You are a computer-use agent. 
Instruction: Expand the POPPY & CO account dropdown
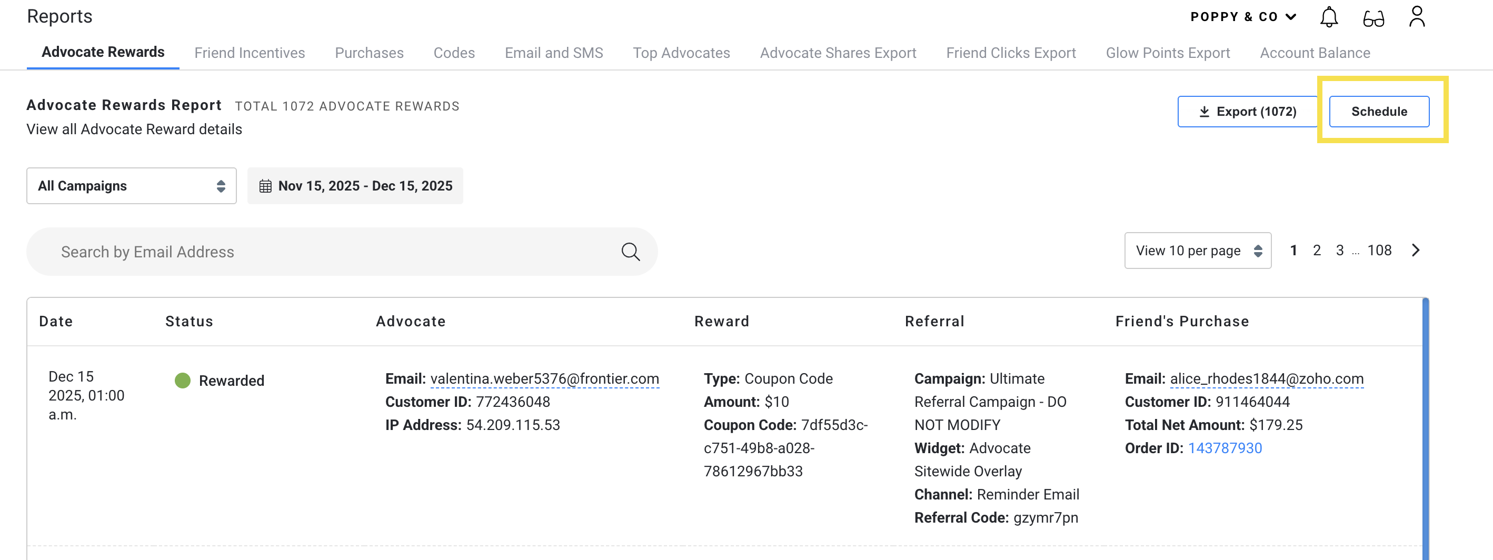coord(1242,17)
